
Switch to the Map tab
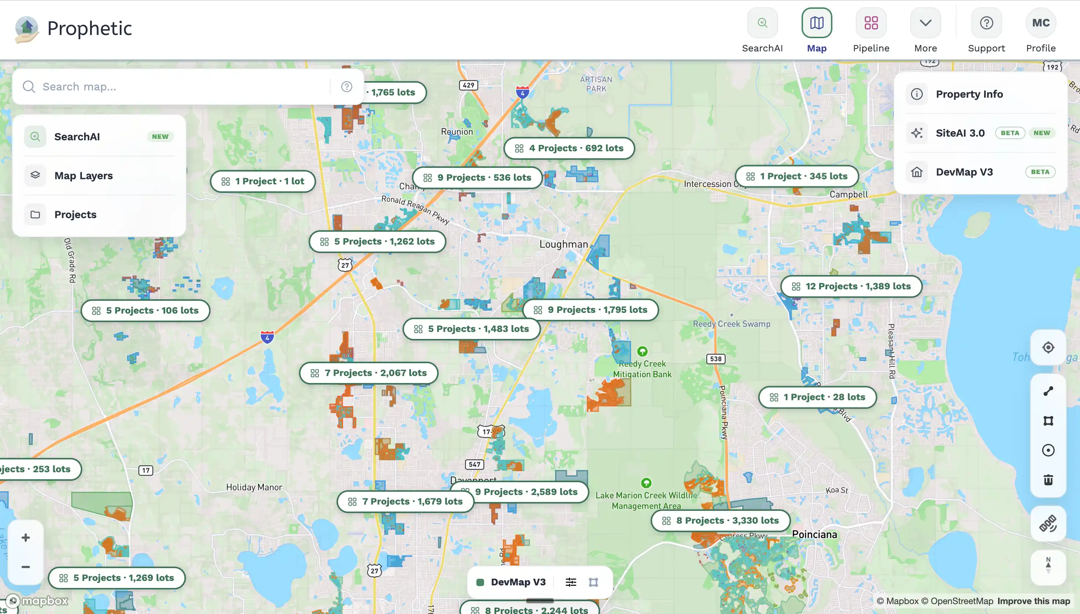817,30
